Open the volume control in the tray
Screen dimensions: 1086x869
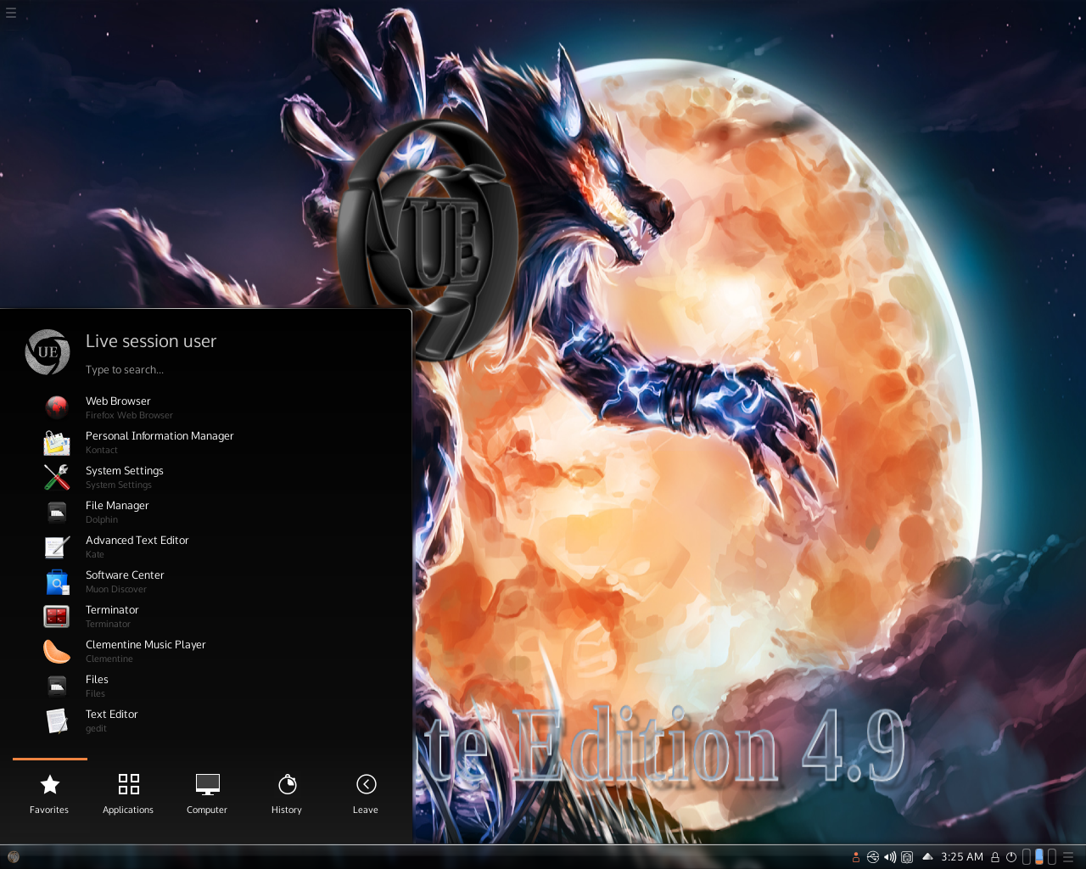coord(890,857)
